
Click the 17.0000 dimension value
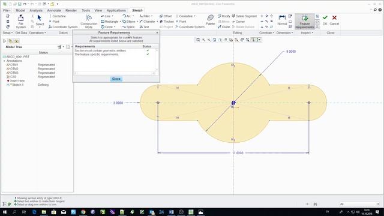238,153
